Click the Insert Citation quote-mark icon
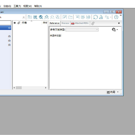Screen dimensions: 135x135 tap(78, 17)
